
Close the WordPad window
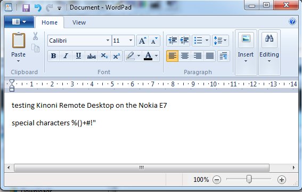(286, 5)
